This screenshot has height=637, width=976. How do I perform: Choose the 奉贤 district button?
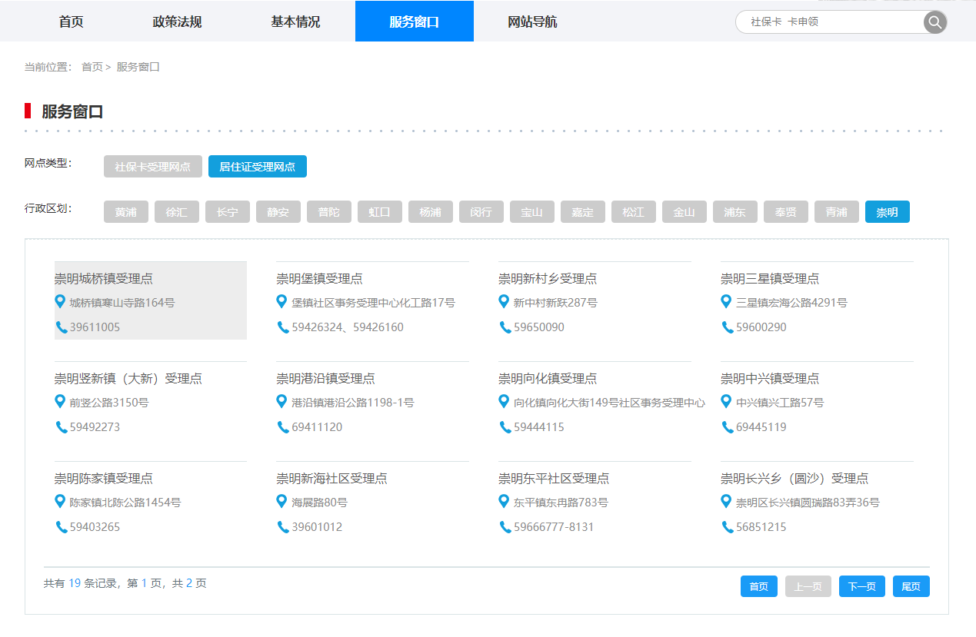786,212
